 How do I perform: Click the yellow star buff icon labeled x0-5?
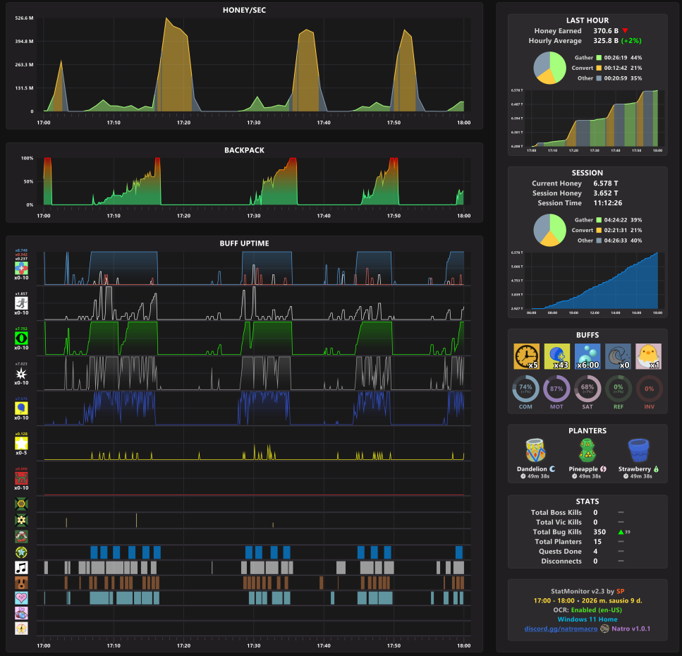[x=21, y=443]
